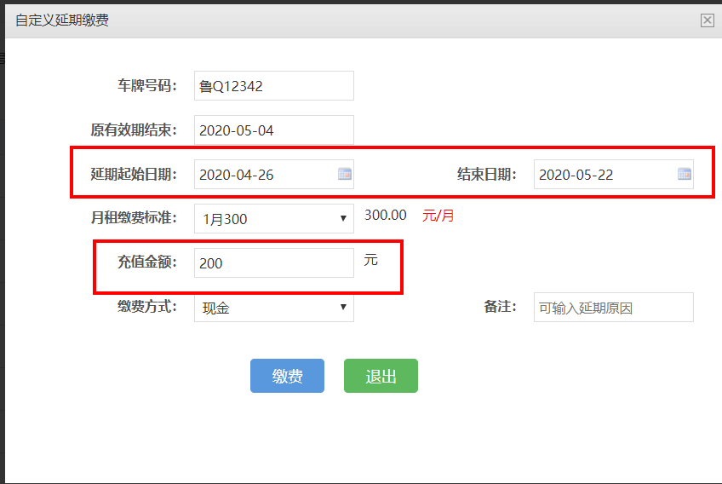Click the 缴费方式 label
The width and height of the screenshot is (722, 484).
coord(147,307)
